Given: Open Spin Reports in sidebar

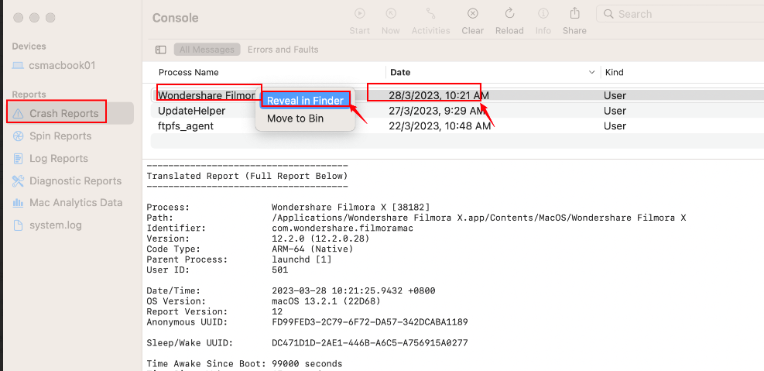Looking at the screenshot, I should tap(60, 136).
